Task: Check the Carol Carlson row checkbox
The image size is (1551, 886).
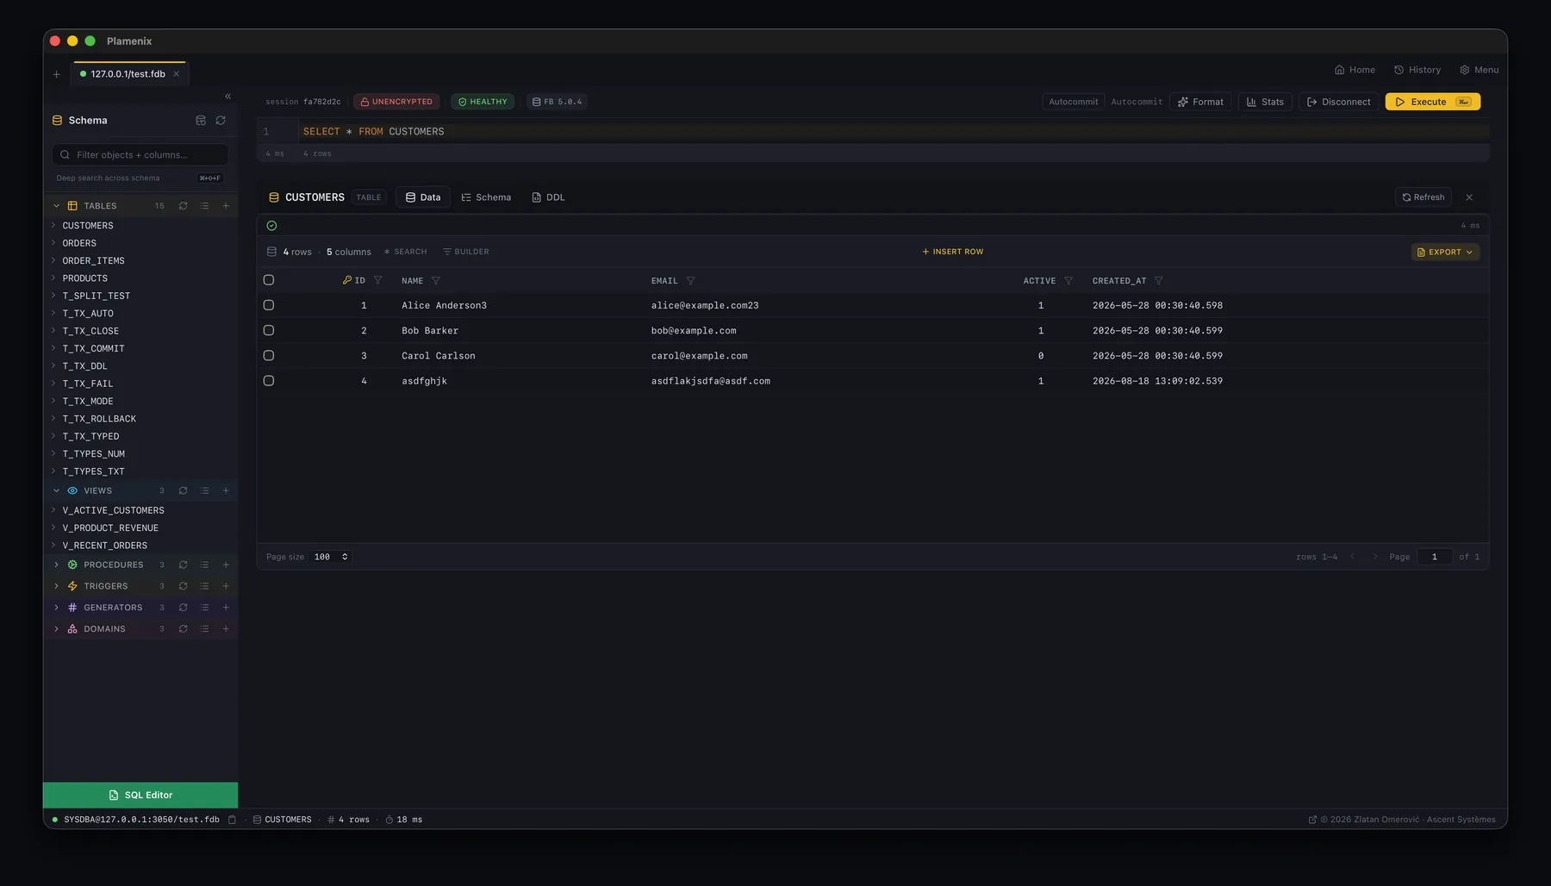Action: (x=269, y=355)
